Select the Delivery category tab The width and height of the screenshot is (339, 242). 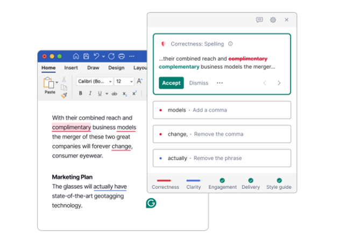(251, 184)
